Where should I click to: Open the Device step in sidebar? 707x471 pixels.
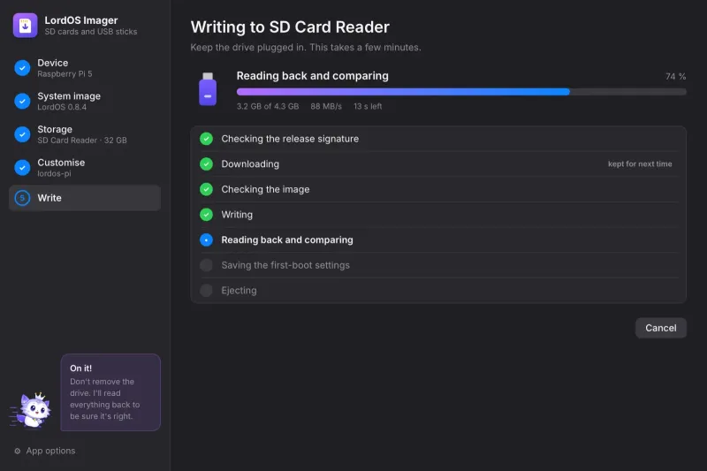[85, 68]
